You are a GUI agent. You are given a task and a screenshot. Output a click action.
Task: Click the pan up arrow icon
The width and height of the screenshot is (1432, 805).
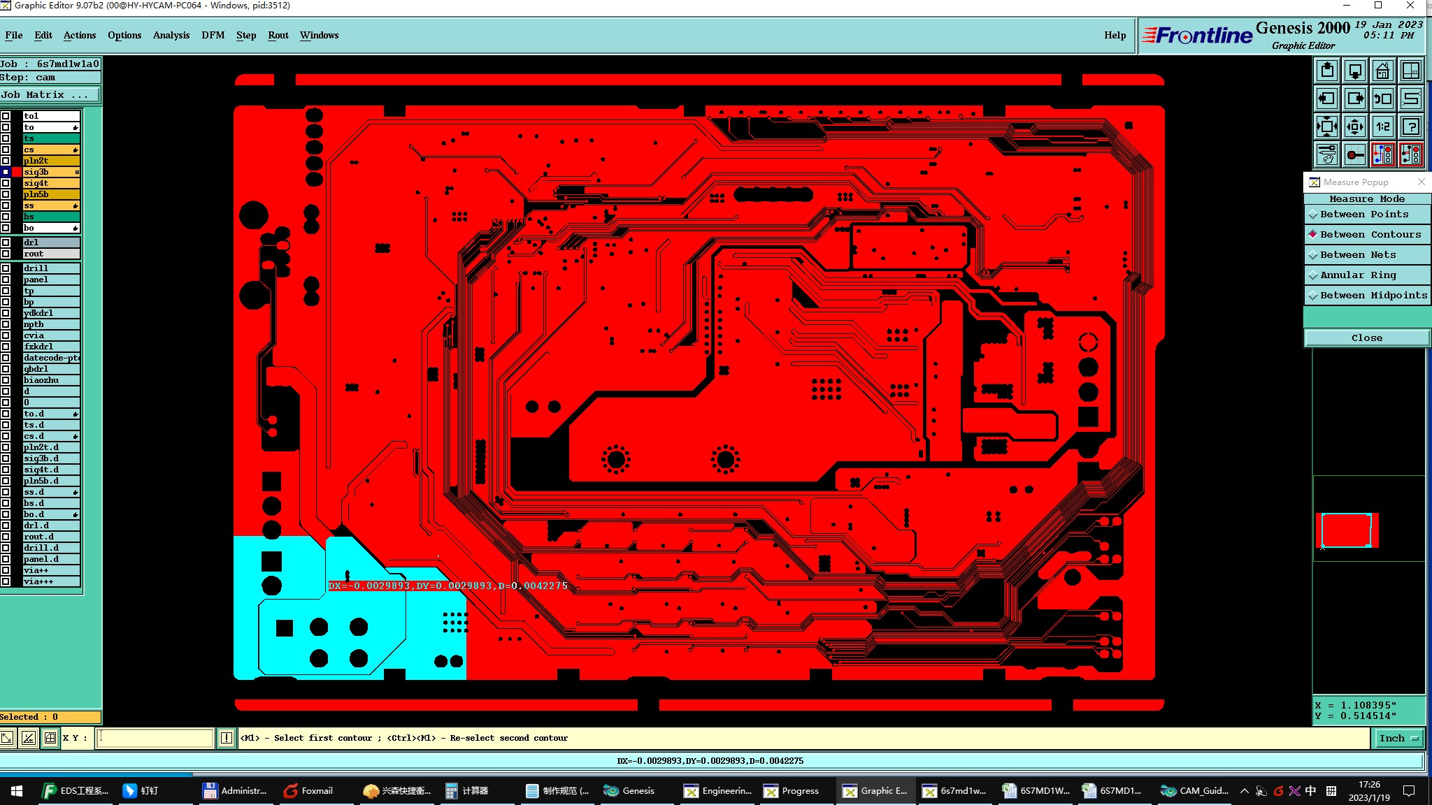[x=1327, y=71]
